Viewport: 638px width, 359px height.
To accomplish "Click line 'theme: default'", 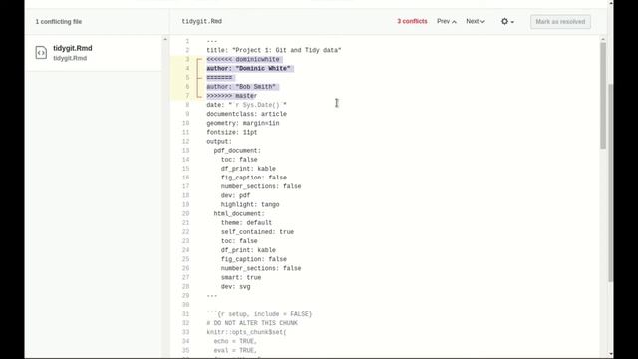I will coord(246,223).
